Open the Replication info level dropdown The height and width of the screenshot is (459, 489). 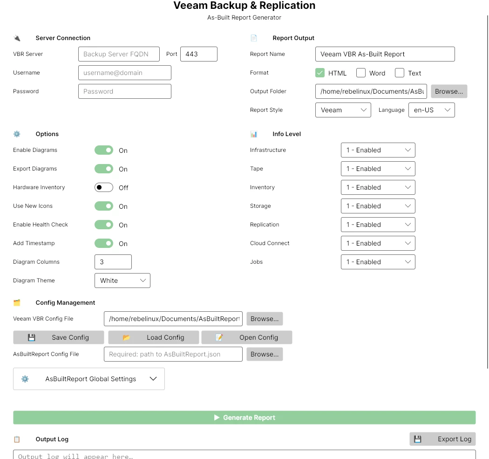[x=378, y=225]
